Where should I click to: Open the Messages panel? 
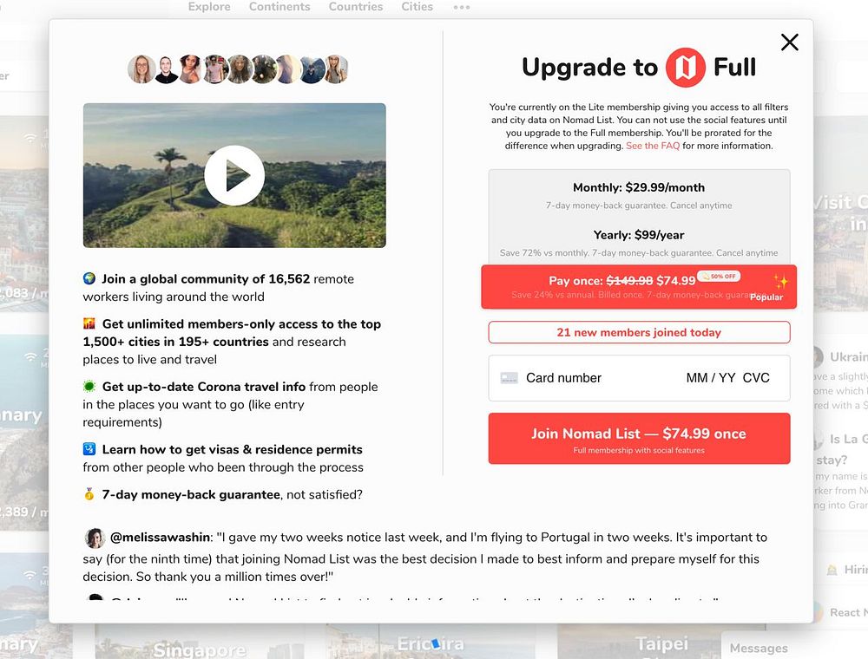pos(759,648)
